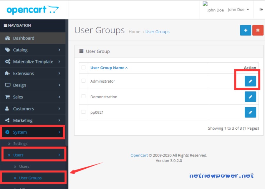The height and width of the screenshot is (189, 265).
Task: Click the blue add user group plus button
Action: (x=246, y=30)
